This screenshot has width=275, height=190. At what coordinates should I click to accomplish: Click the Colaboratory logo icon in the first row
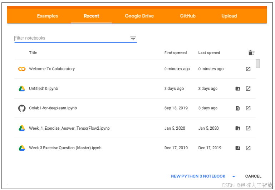point(22,69)
